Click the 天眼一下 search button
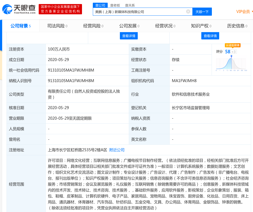253x212 pixels. click(202, 12)
